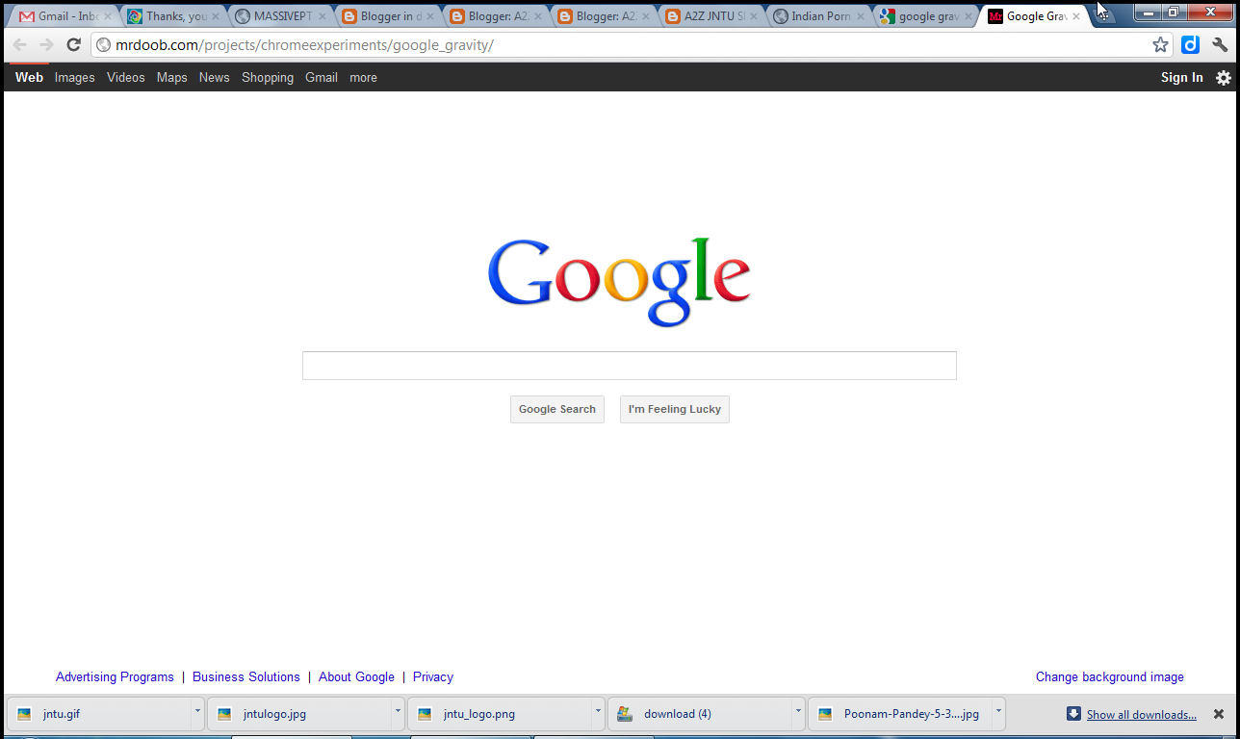Expand the Poonam-Pandey download dropdown arrow
The width and height of the screenshot is (1240, 739).
pos(998,713)
